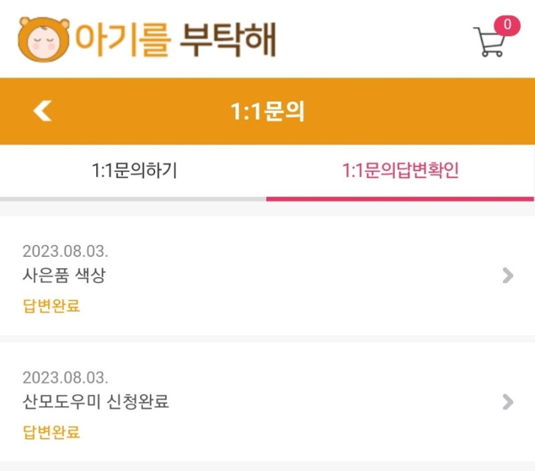Click 답변완료 status under 산모도우미 신청완료
The image size is (535, 471).
51,432
